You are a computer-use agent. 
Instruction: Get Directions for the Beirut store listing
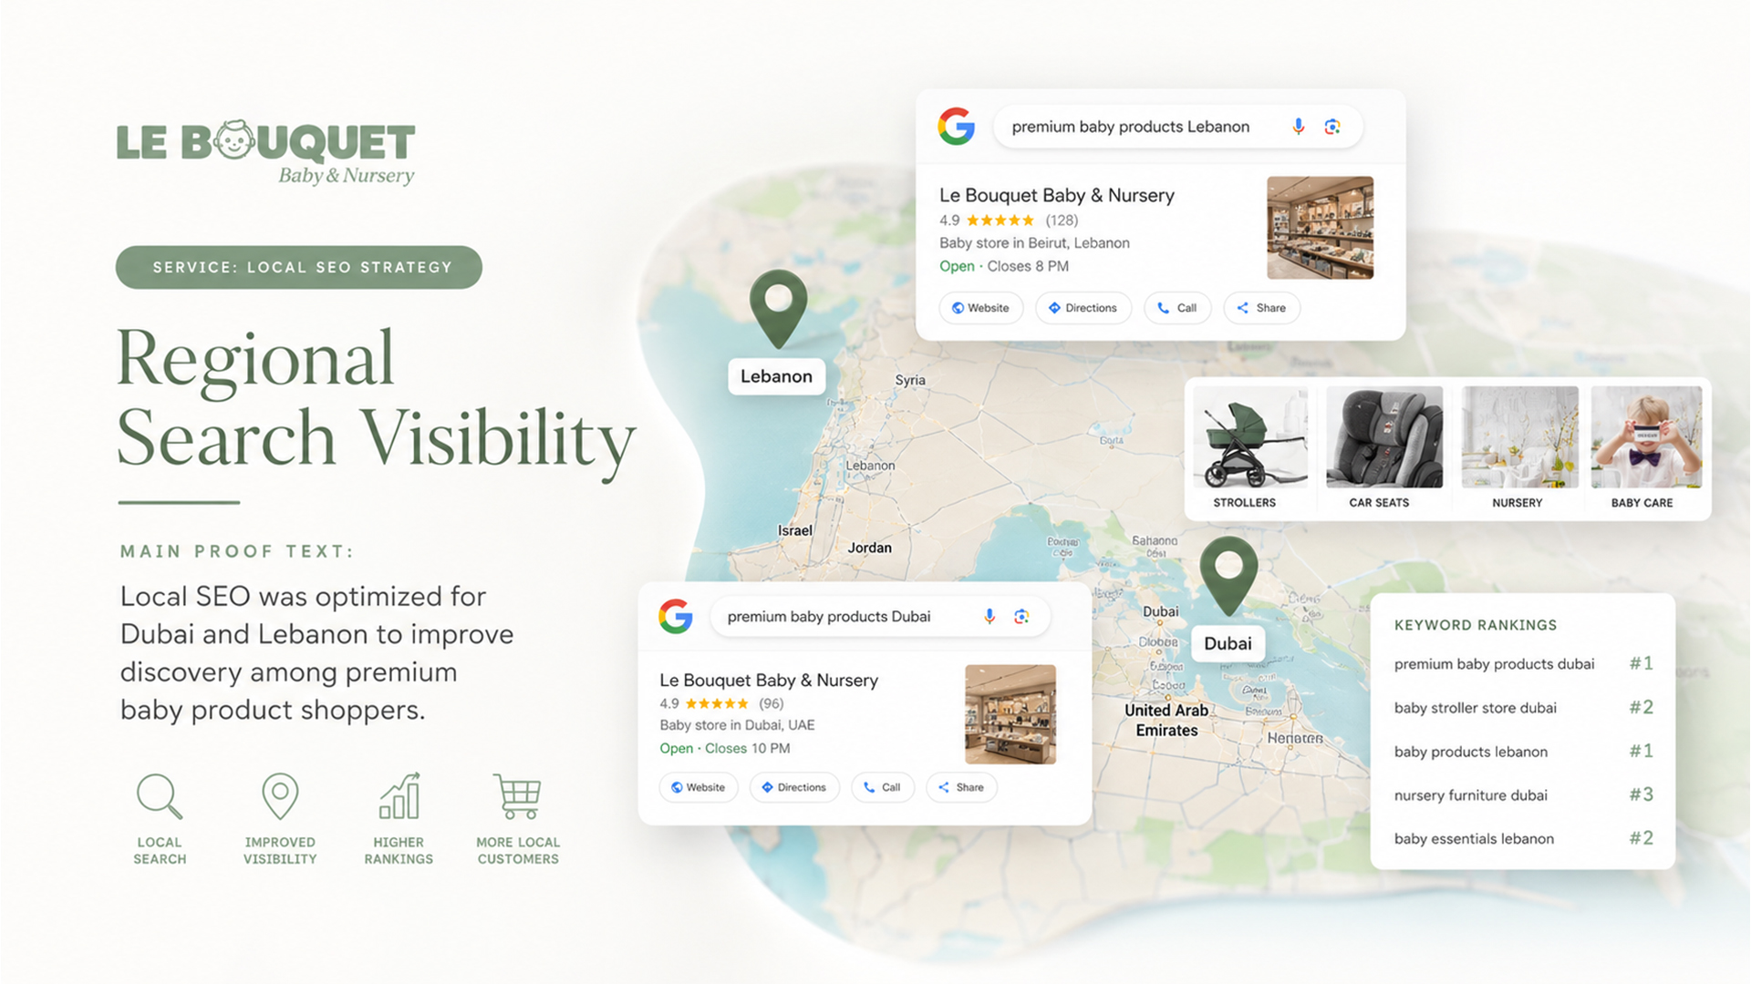(1083, 308)
